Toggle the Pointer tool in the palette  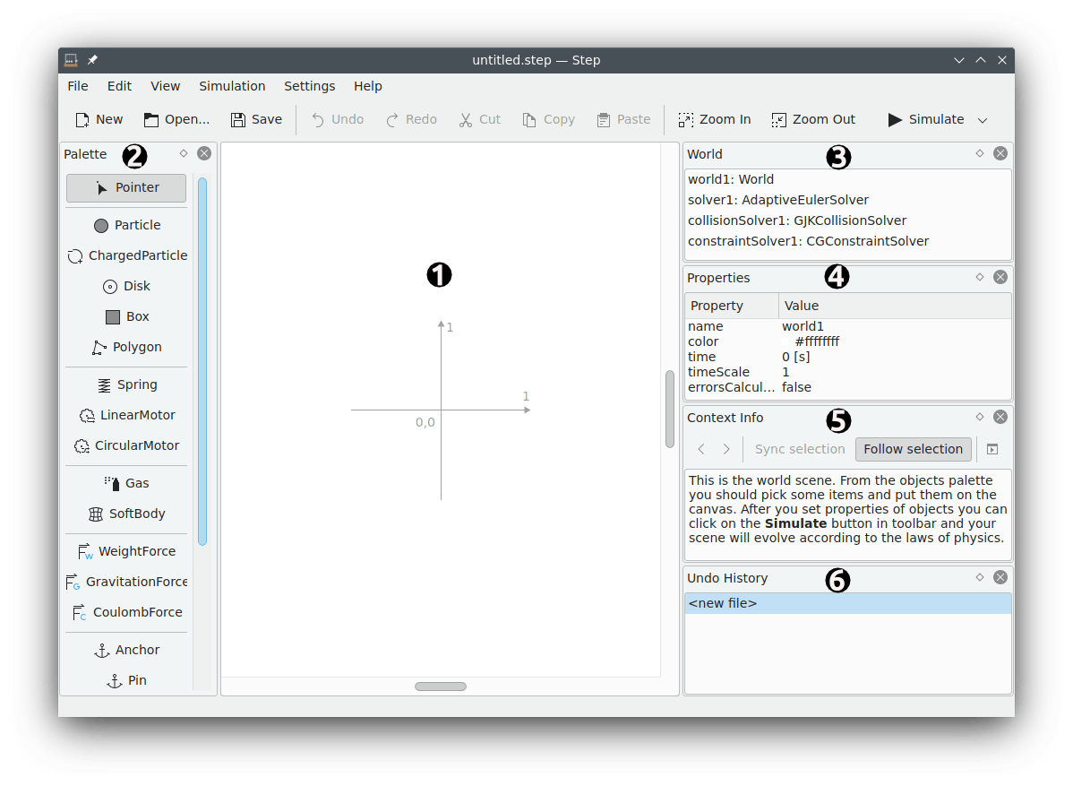126,187
